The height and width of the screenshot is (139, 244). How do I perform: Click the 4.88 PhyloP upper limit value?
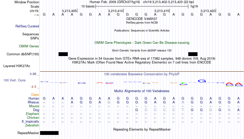(x=33, y=74)
